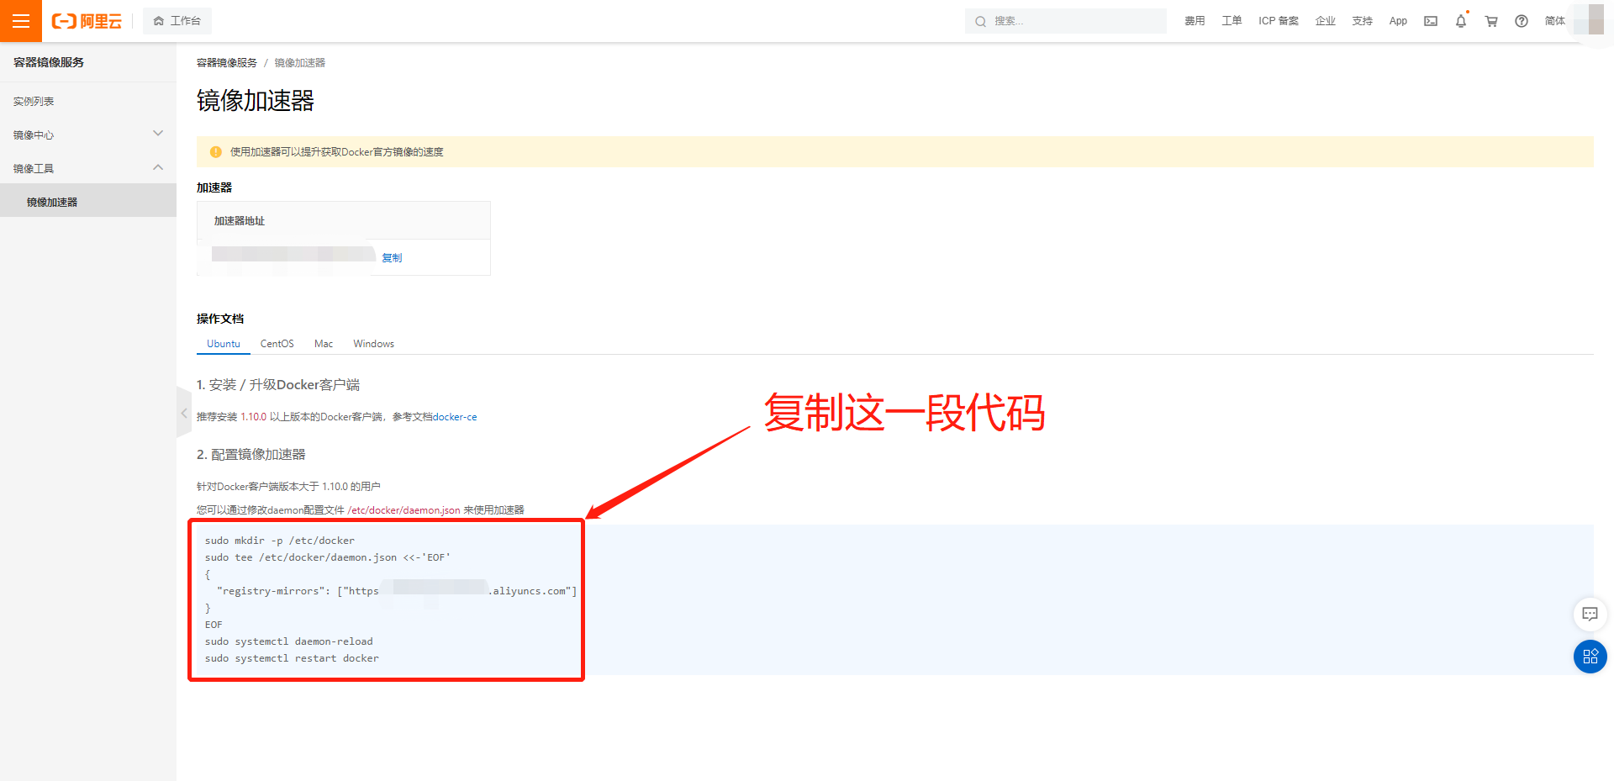Image resolution: width=1614 pixels, height=781 pixels.
Task: Launch the Cloud Shell terminal icon
Action: pos(1431,21)
